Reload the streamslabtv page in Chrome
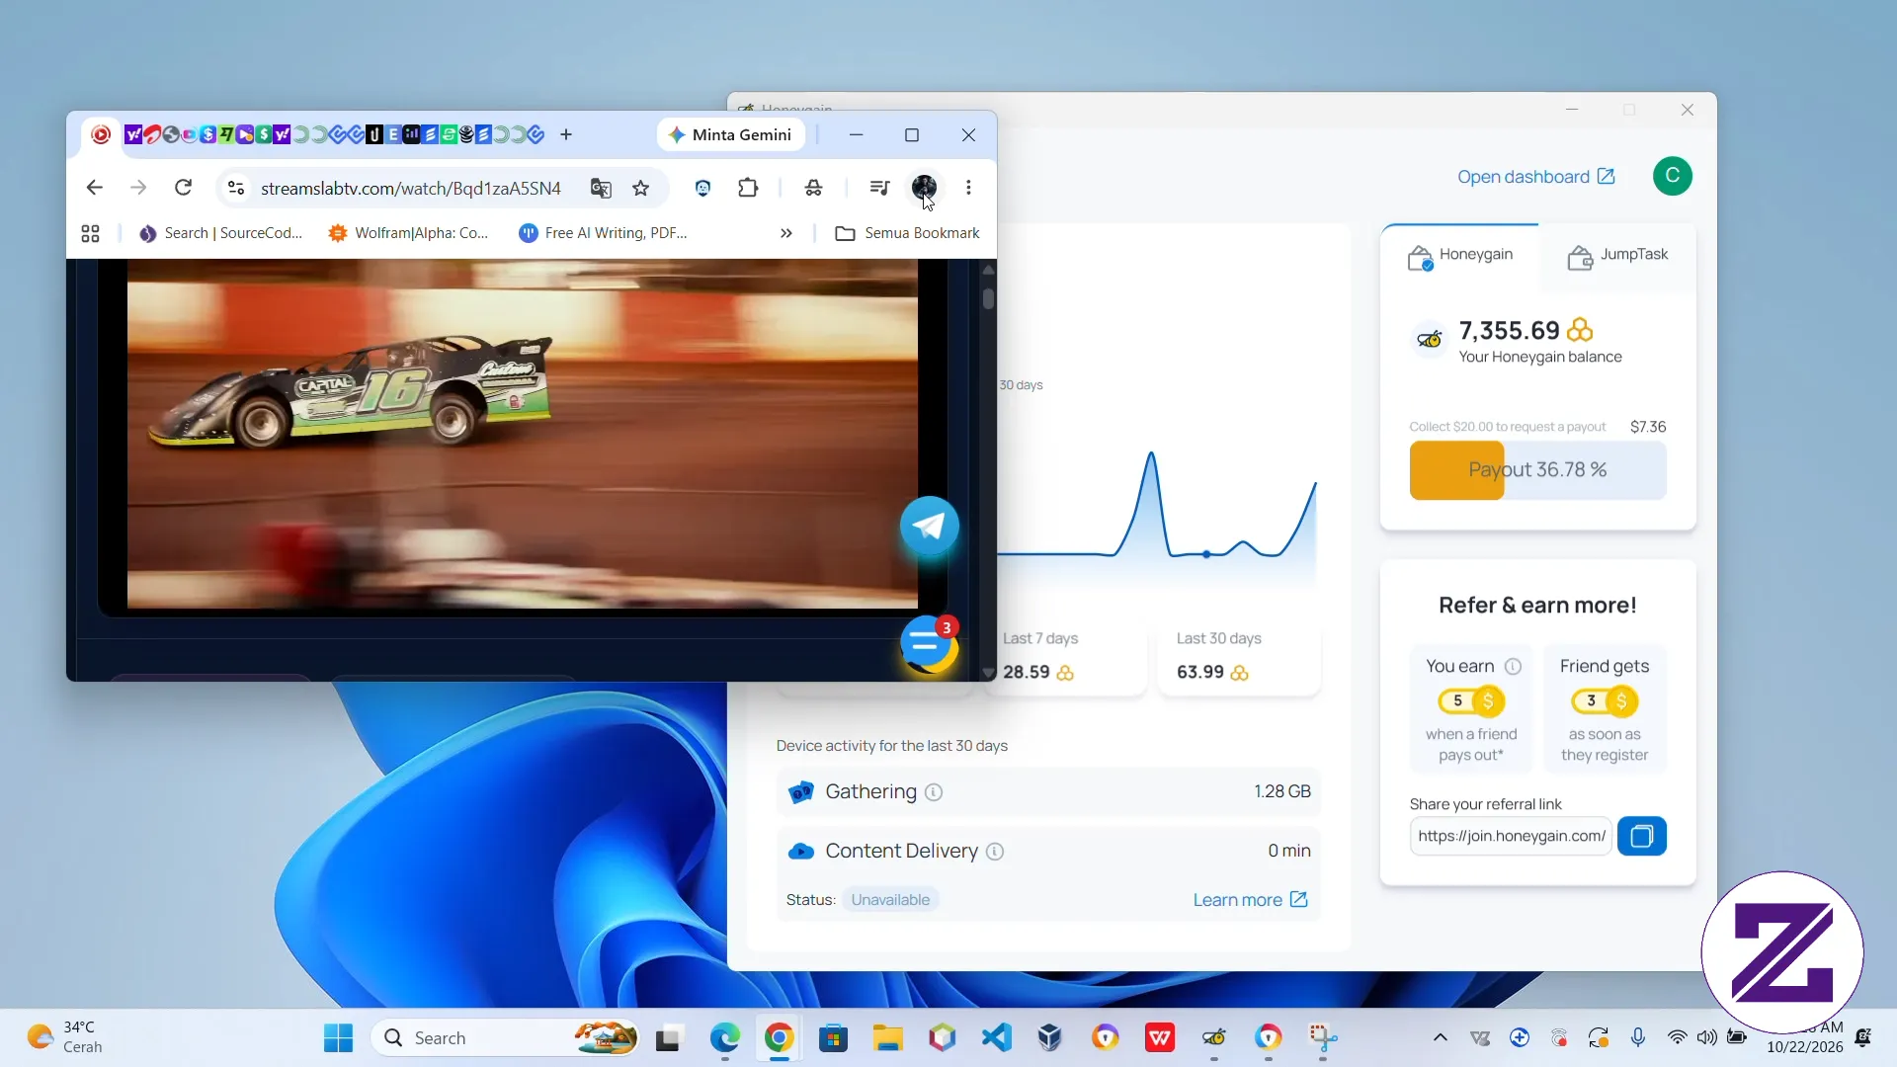The width and height of the screenshot is (1897, 1067). (183, 188)
